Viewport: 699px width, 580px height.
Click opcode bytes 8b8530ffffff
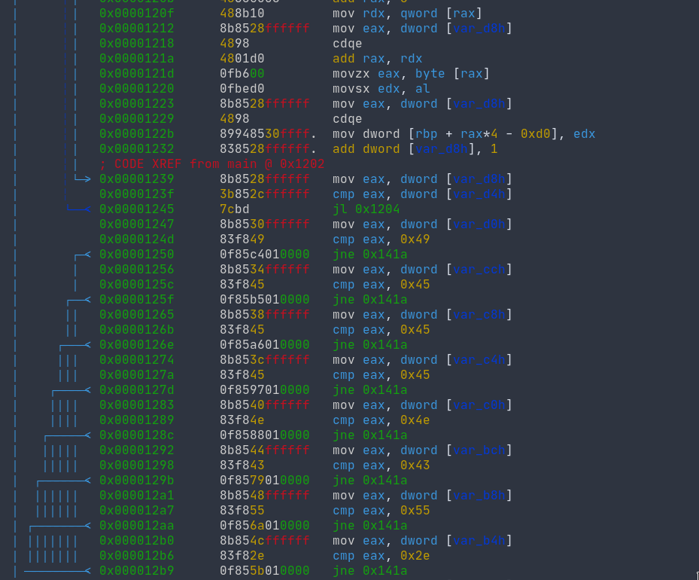[264, 224]
